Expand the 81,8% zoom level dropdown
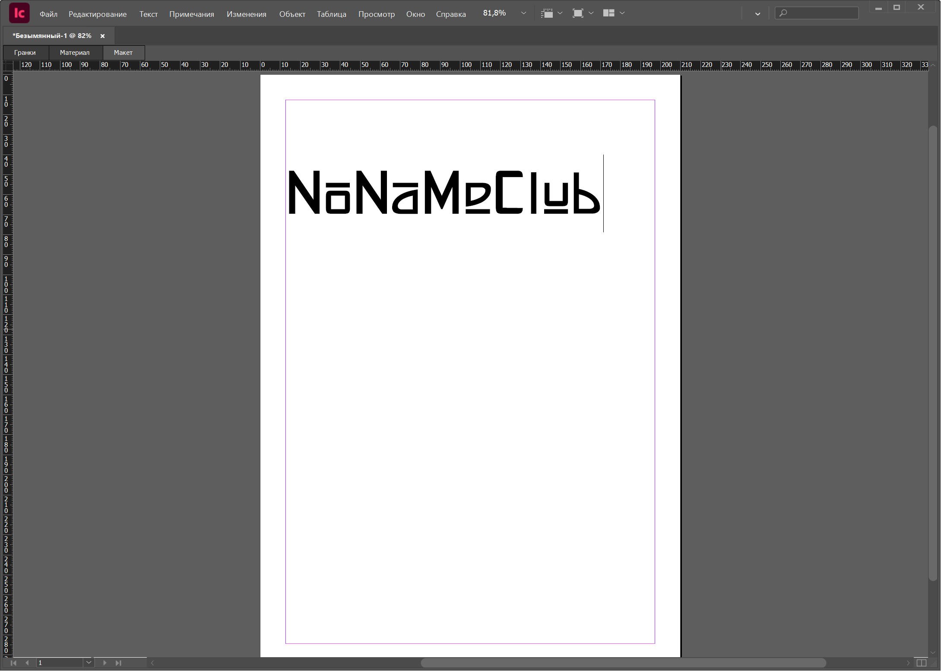The height and width of the screenshot is (671, 941). coord(523,13)
